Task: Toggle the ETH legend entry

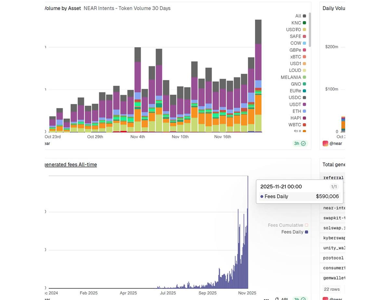Action: pyautogui.click(x=299, y=111)
